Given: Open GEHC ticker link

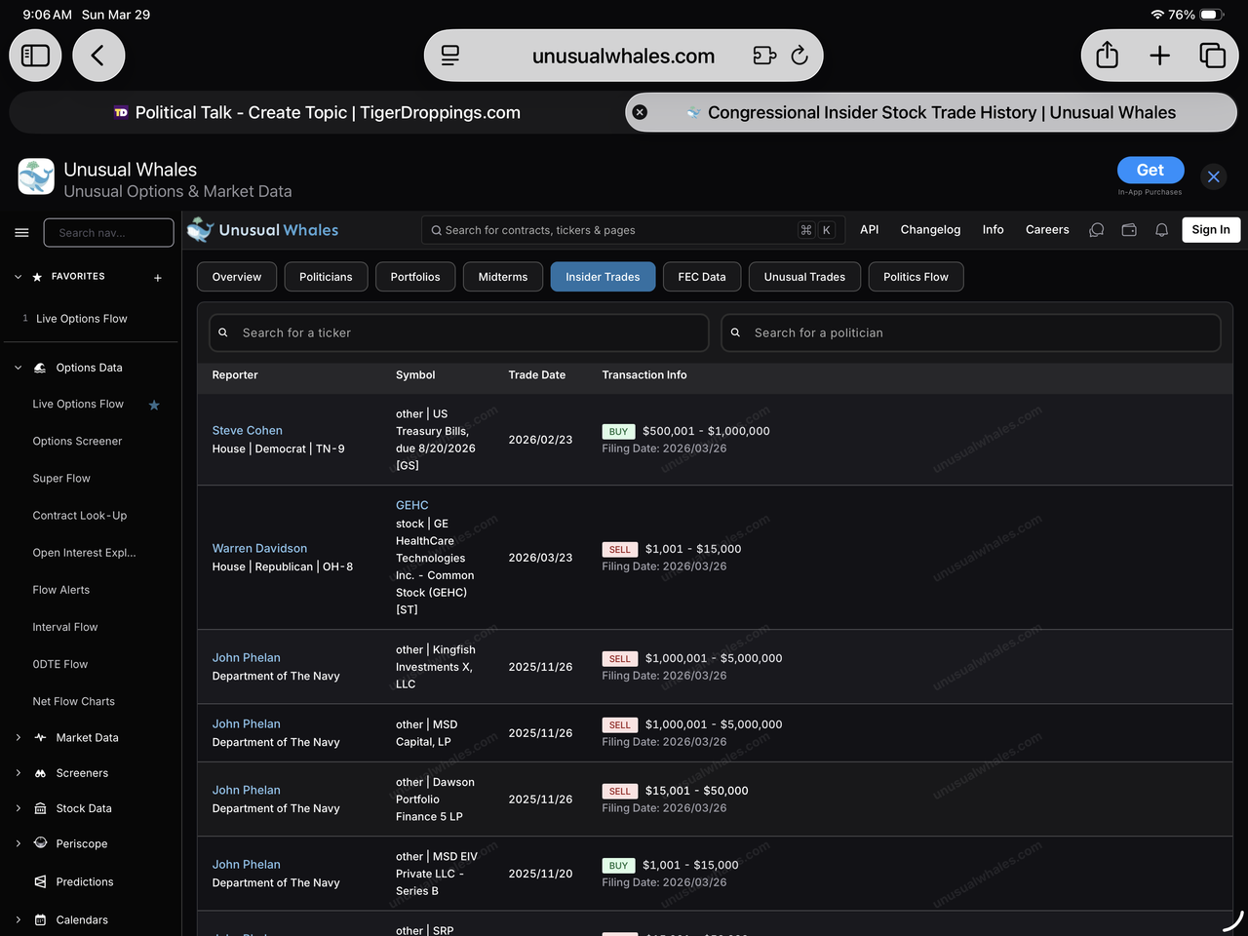Looking at the screenshot, I should [412, 505].
